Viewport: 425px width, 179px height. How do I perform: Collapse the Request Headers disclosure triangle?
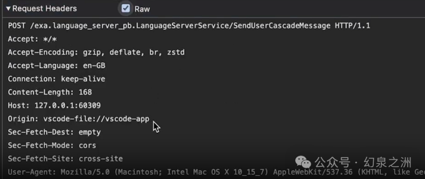click(8, 9)
